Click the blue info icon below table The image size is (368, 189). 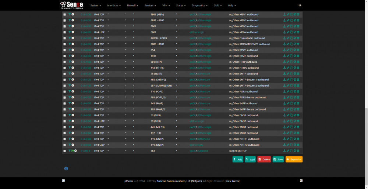[66, 168]
